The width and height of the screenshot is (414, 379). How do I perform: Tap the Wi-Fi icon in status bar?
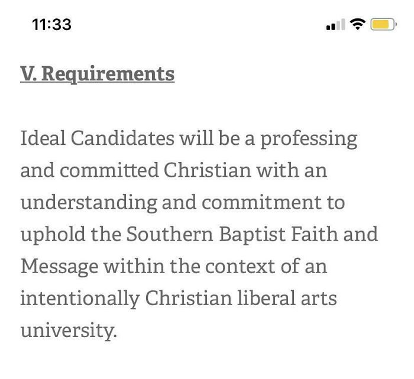pyautogui.click(x=357, y=24)
